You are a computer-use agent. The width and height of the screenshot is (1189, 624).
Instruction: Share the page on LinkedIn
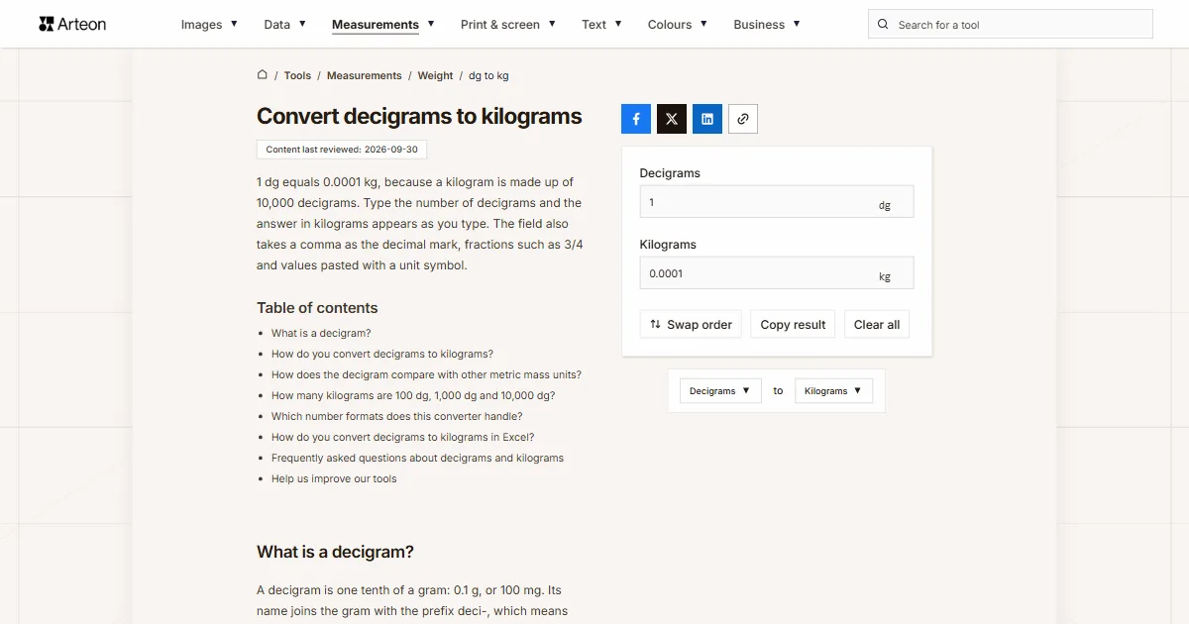707,119
